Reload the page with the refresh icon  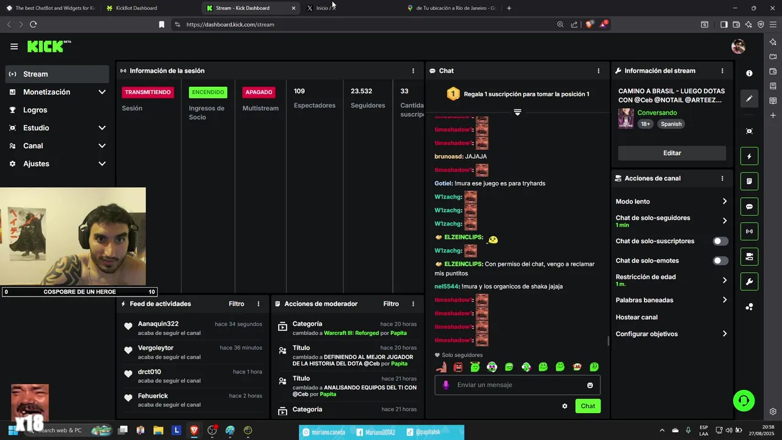33,24
